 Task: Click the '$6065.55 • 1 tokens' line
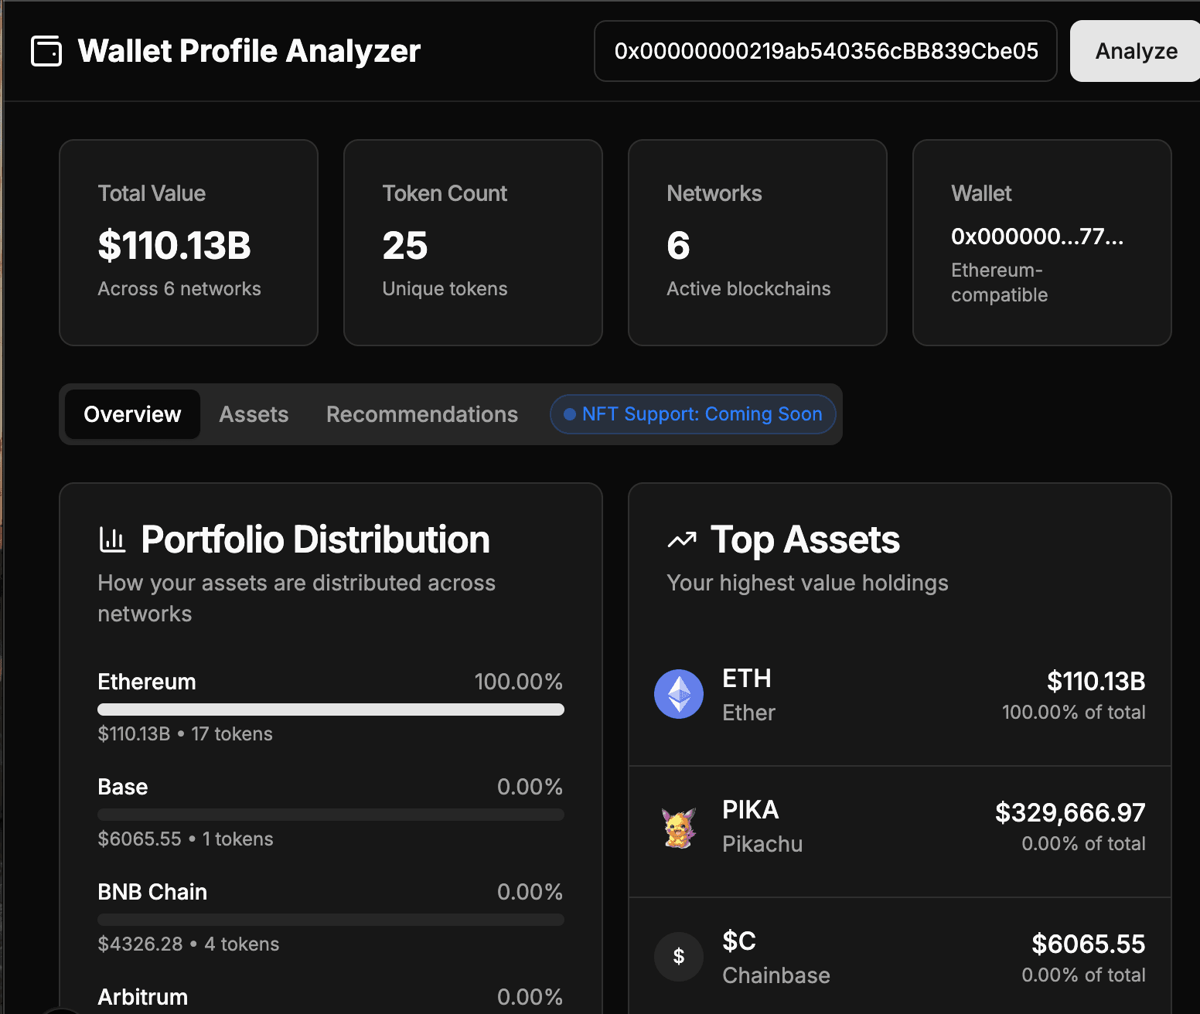186,839
